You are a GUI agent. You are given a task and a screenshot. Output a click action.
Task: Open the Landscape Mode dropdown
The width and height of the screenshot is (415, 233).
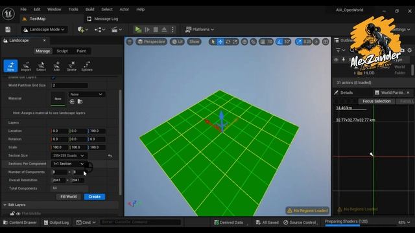44,29
